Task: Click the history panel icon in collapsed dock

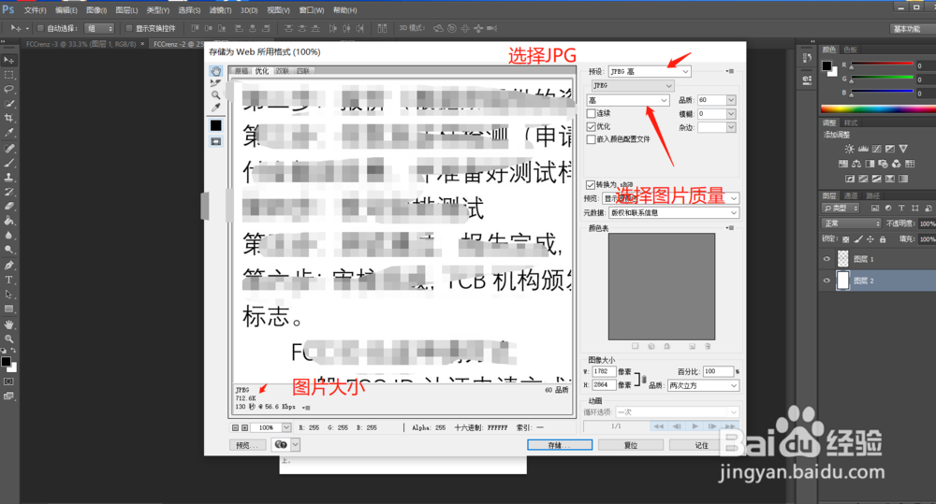Action: 807,58
